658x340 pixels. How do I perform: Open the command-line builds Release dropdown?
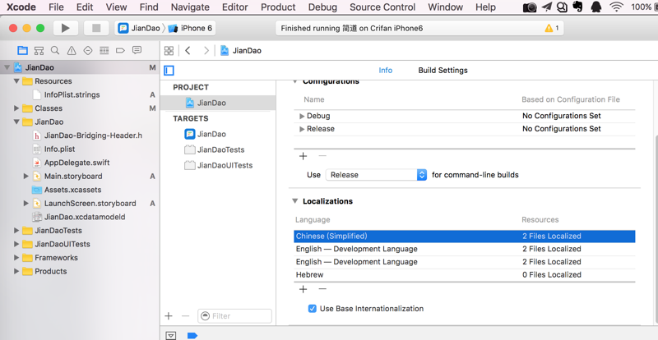pyautogui.click(x=377, y=175)
